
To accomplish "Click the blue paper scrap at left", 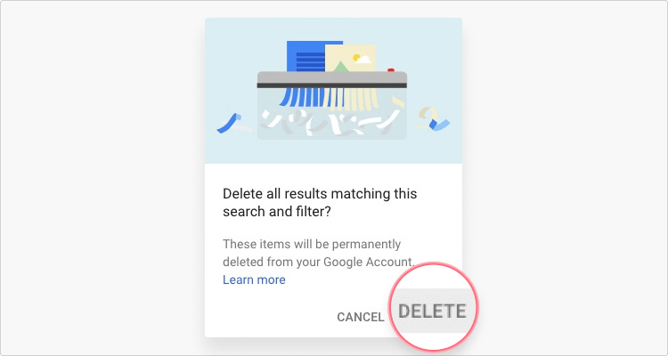I will 228,124.
